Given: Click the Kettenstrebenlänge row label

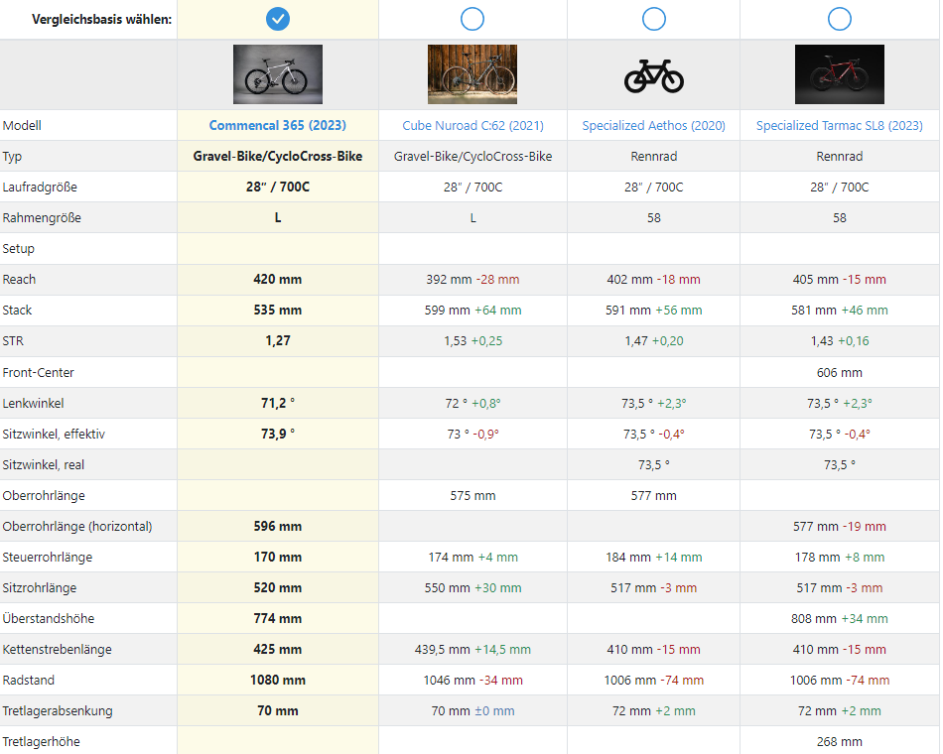Looking at the screenshot, I should click(57, 650).
